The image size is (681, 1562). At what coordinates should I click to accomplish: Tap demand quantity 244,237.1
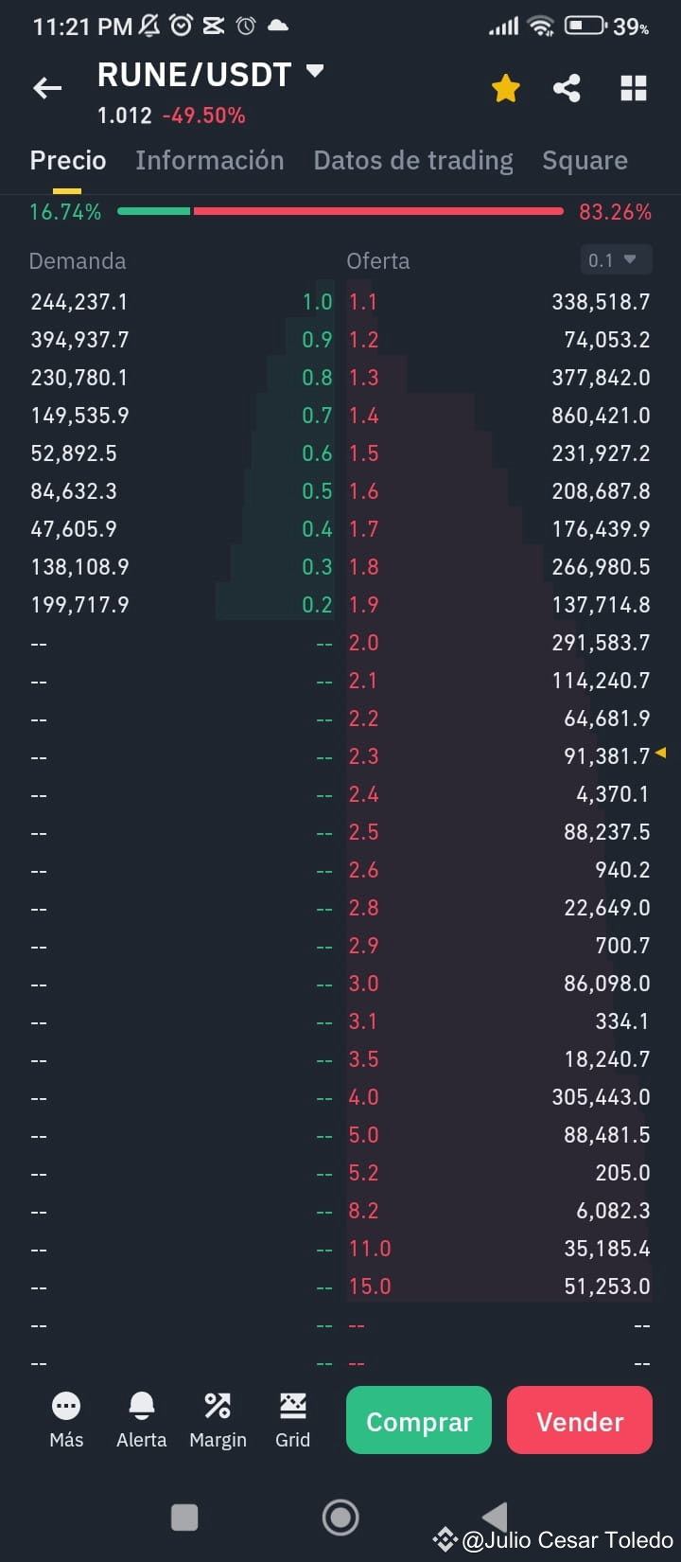79,302
